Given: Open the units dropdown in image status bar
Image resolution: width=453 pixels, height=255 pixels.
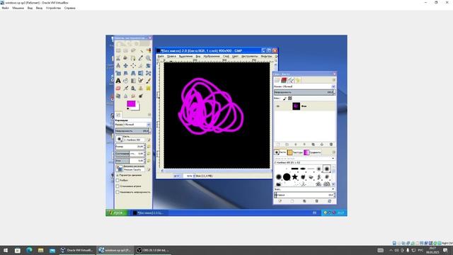Looking at the screenshot, I should (x=176, y=176).
